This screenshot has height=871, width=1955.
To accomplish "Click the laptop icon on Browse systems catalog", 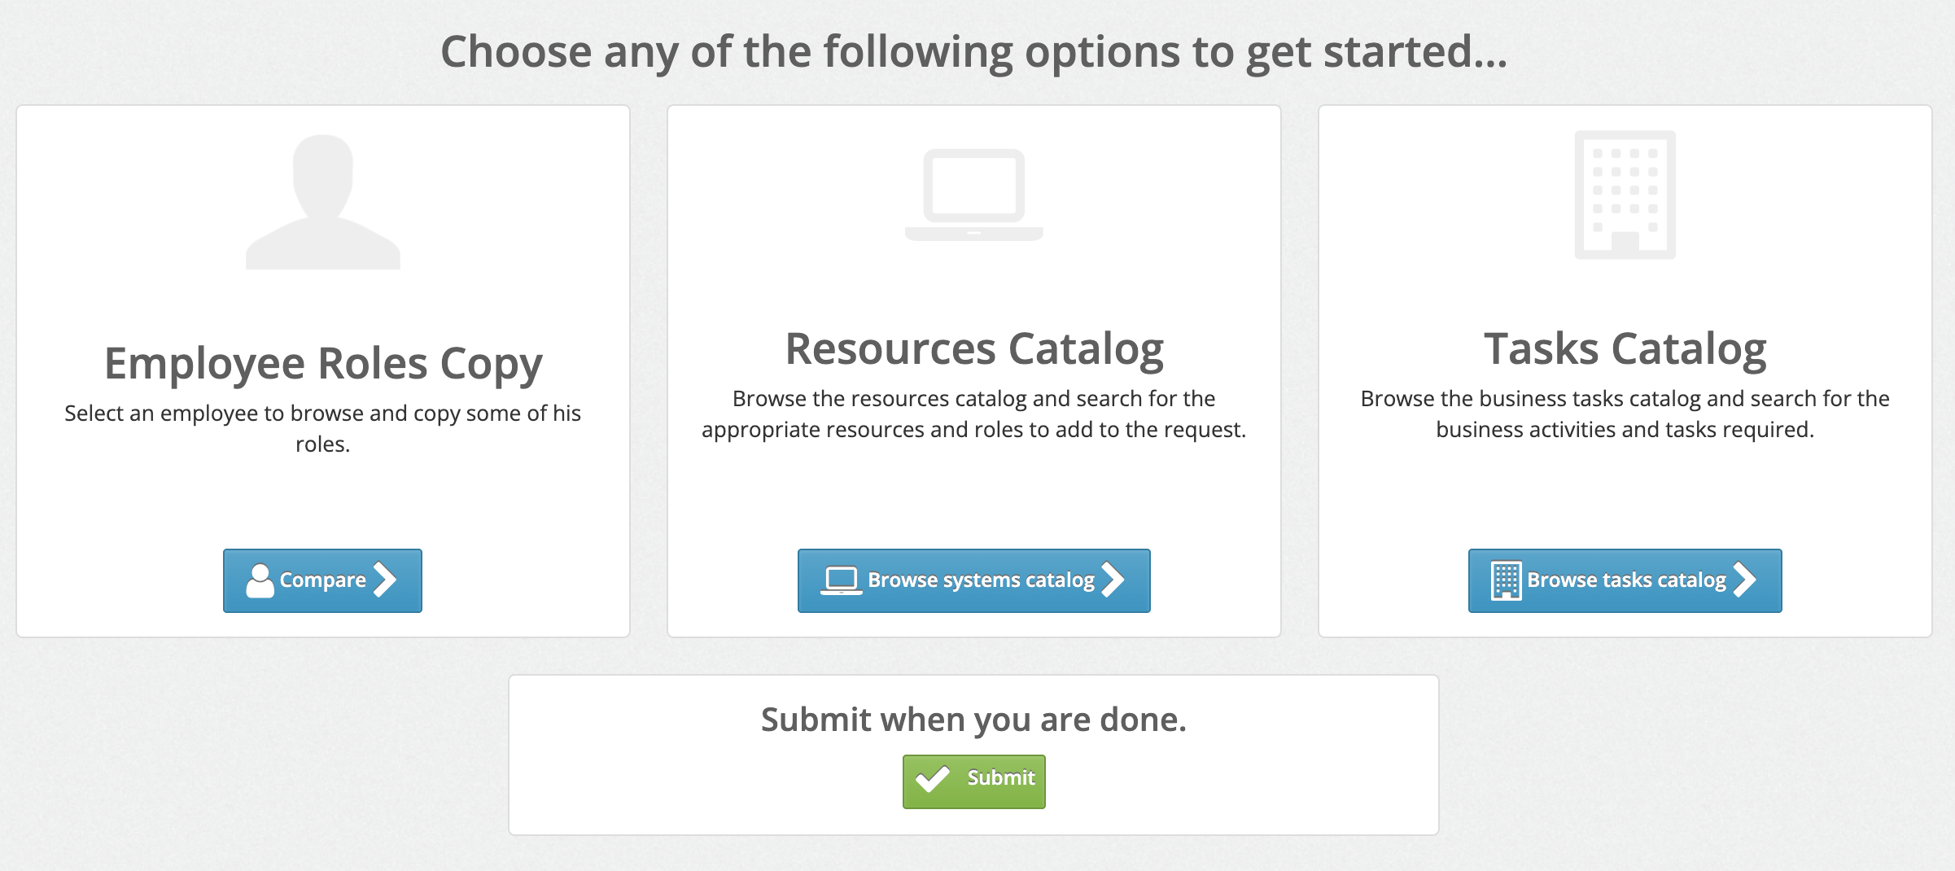I will (x=841, y=580).
